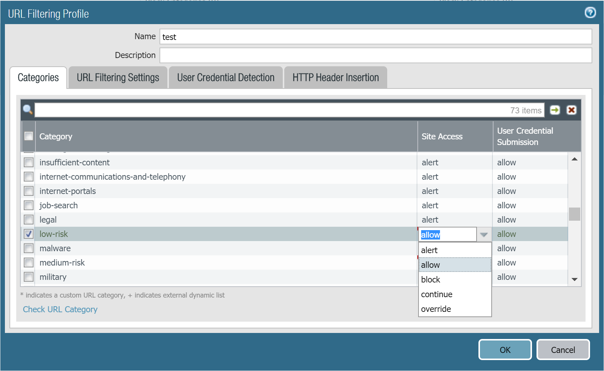
Task: Select override in the dropdown list
Action: [436, 309]
